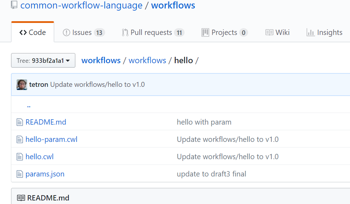
Task: Open the hello.cwl file
Action: pos(40,156)
